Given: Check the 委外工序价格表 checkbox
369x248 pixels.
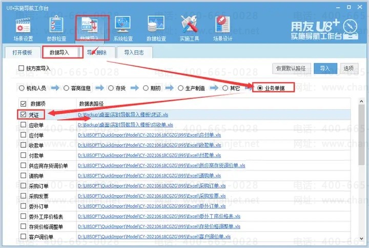Looking at the screenshot, I should coord(23,216).
